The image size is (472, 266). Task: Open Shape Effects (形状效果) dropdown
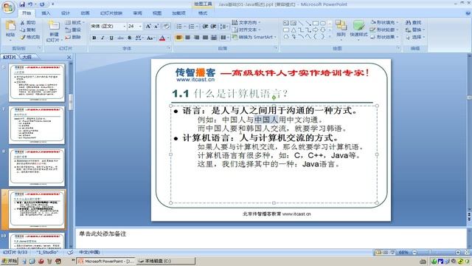384,37
